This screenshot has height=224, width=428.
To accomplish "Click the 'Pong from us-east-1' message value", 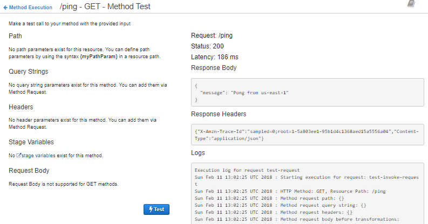I will tap(260, 93).
